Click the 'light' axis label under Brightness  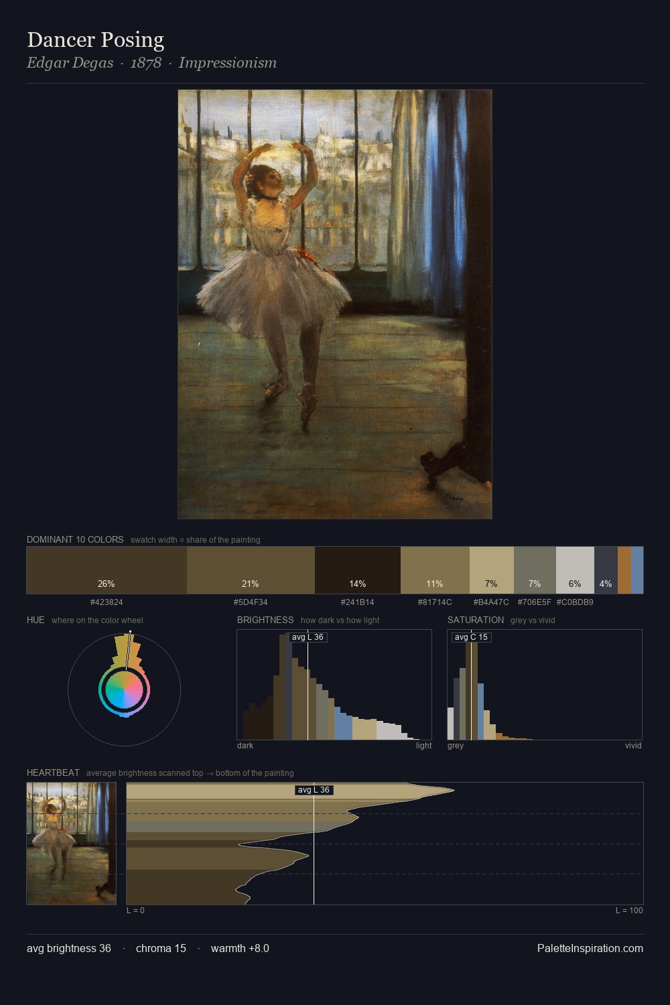(423, 746)
